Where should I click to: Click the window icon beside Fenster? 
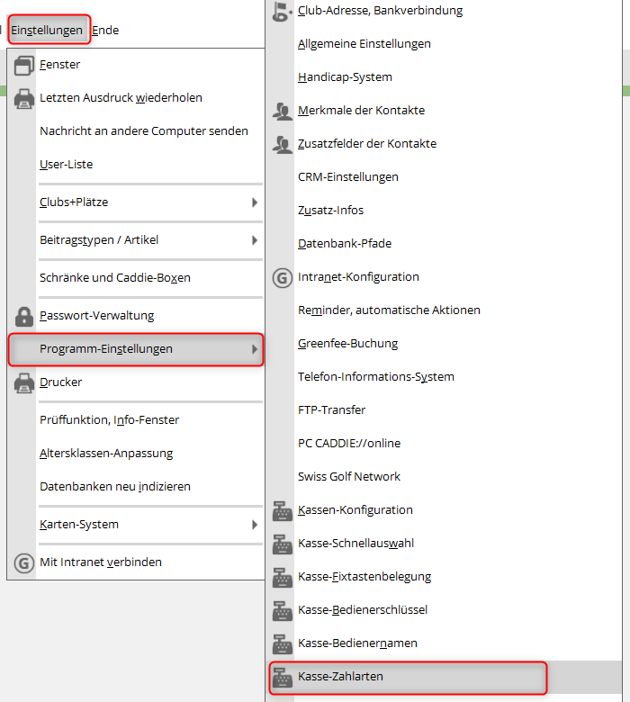tap(24, 65)
